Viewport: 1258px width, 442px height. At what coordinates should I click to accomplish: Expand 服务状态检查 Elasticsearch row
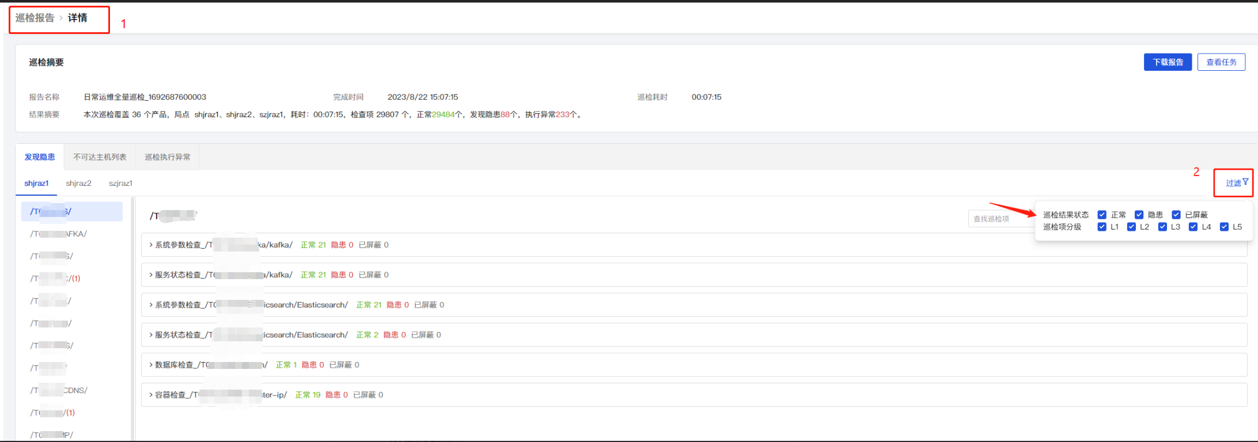pyautogui.click(x=151, y=335)
